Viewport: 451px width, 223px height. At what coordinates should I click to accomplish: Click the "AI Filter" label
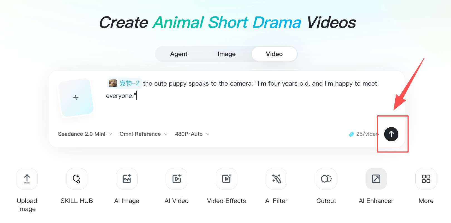(276, 201)
